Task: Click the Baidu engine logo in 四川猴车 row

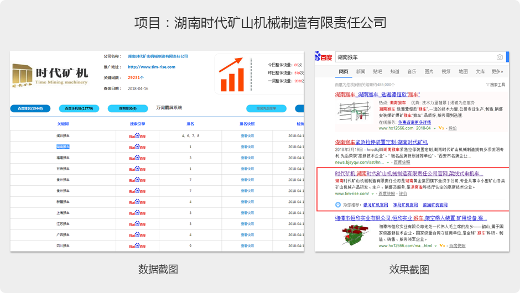Action: pyautogui.click(x=137, y=245)
